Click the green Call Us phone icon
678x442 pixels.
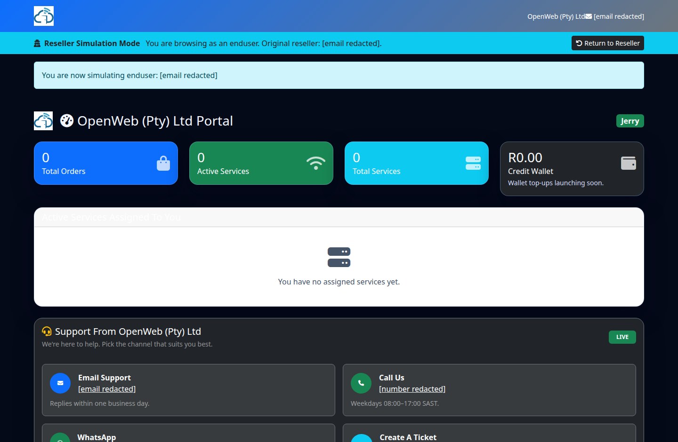click(x=361, y=383)
